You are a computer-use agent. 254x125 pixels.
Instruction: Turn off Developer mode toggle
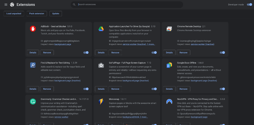point(249,5)
